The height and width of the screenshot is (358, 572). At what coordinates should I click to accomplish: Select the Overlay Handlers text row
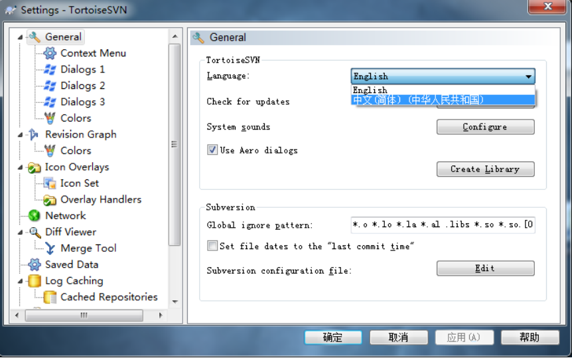[101, 199]
